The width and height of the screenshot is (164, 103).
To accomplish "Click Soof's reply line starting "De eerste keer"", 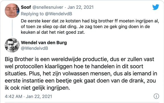I will [x=90, y=21].
